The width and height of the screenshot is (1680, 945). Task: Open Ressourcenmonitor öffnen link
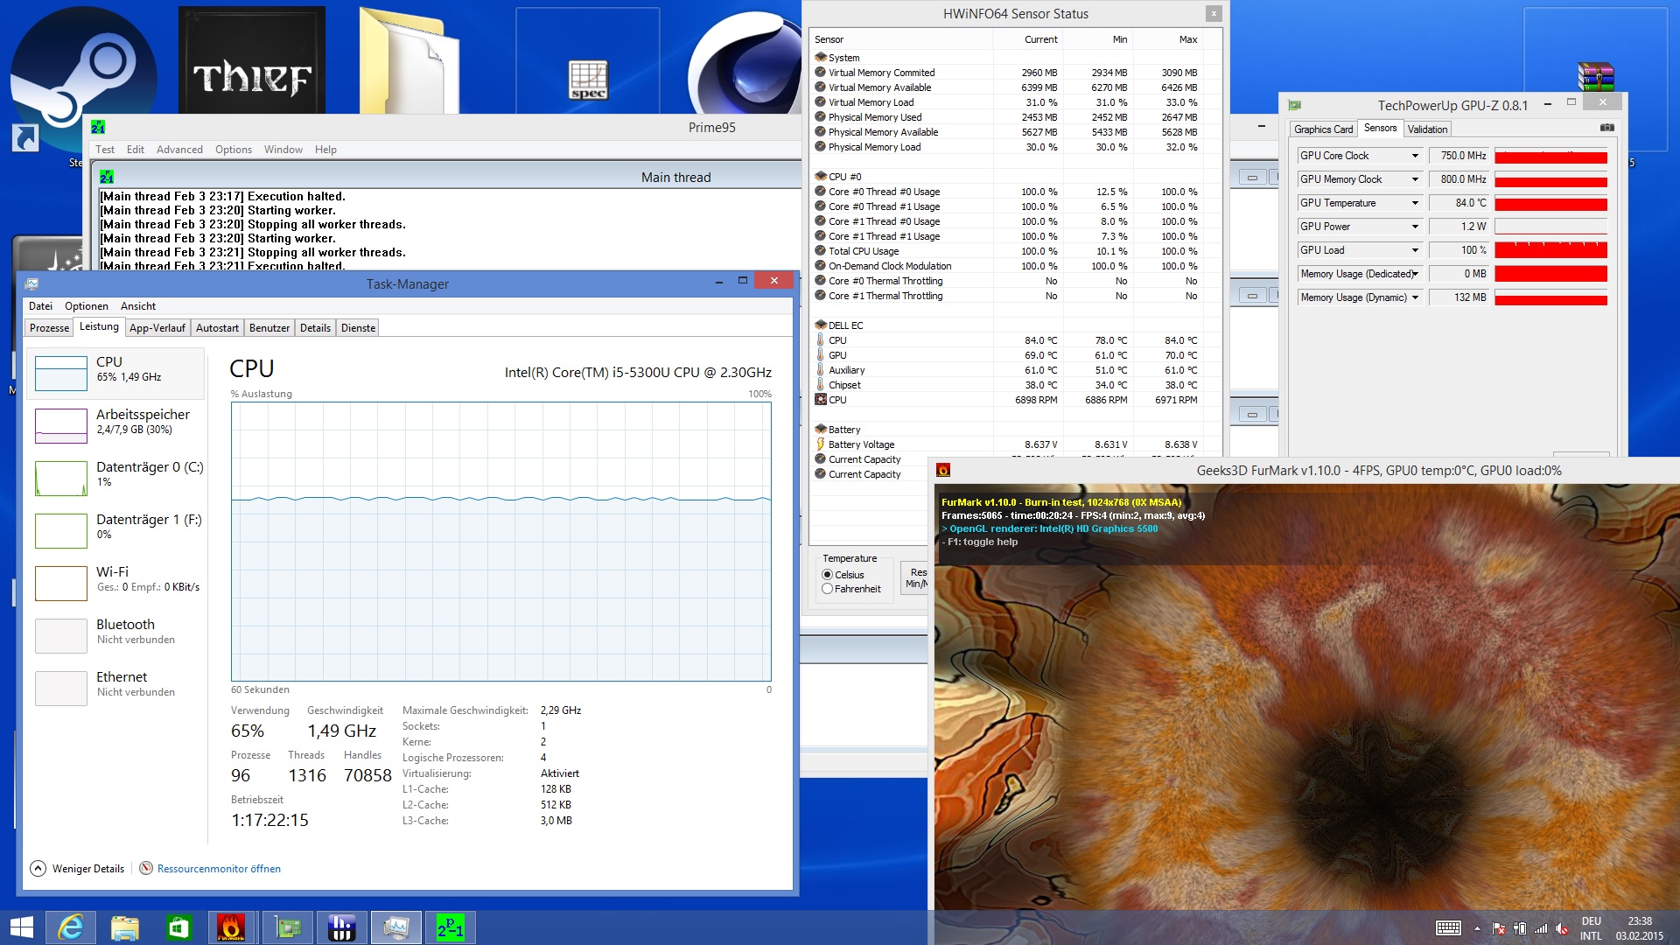click(219, 869)
